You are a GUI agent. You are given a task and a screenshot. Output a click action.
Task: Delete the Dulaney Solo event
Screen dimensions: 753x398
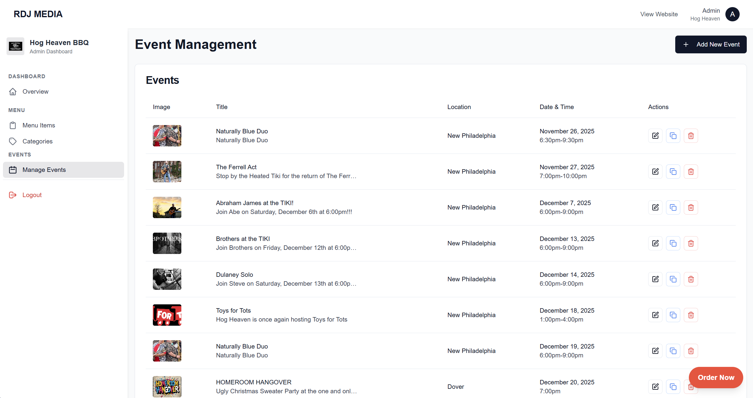pos(691,279)
